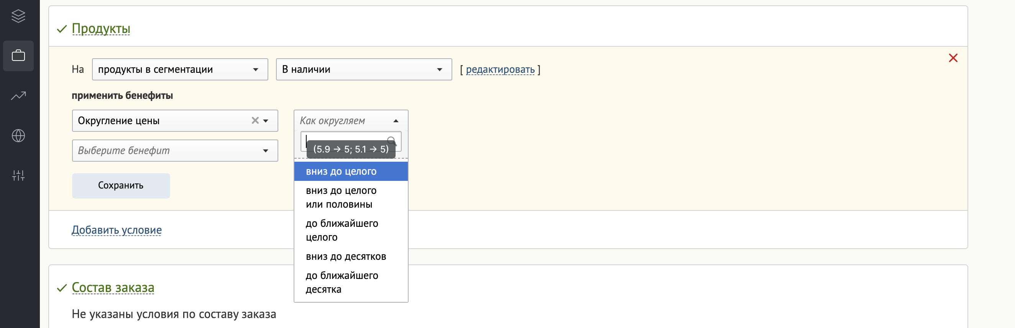Click the text 'Не указаны условия по составу заказа'
This screenshot has height=328, width=1015.
click(174, 314)
